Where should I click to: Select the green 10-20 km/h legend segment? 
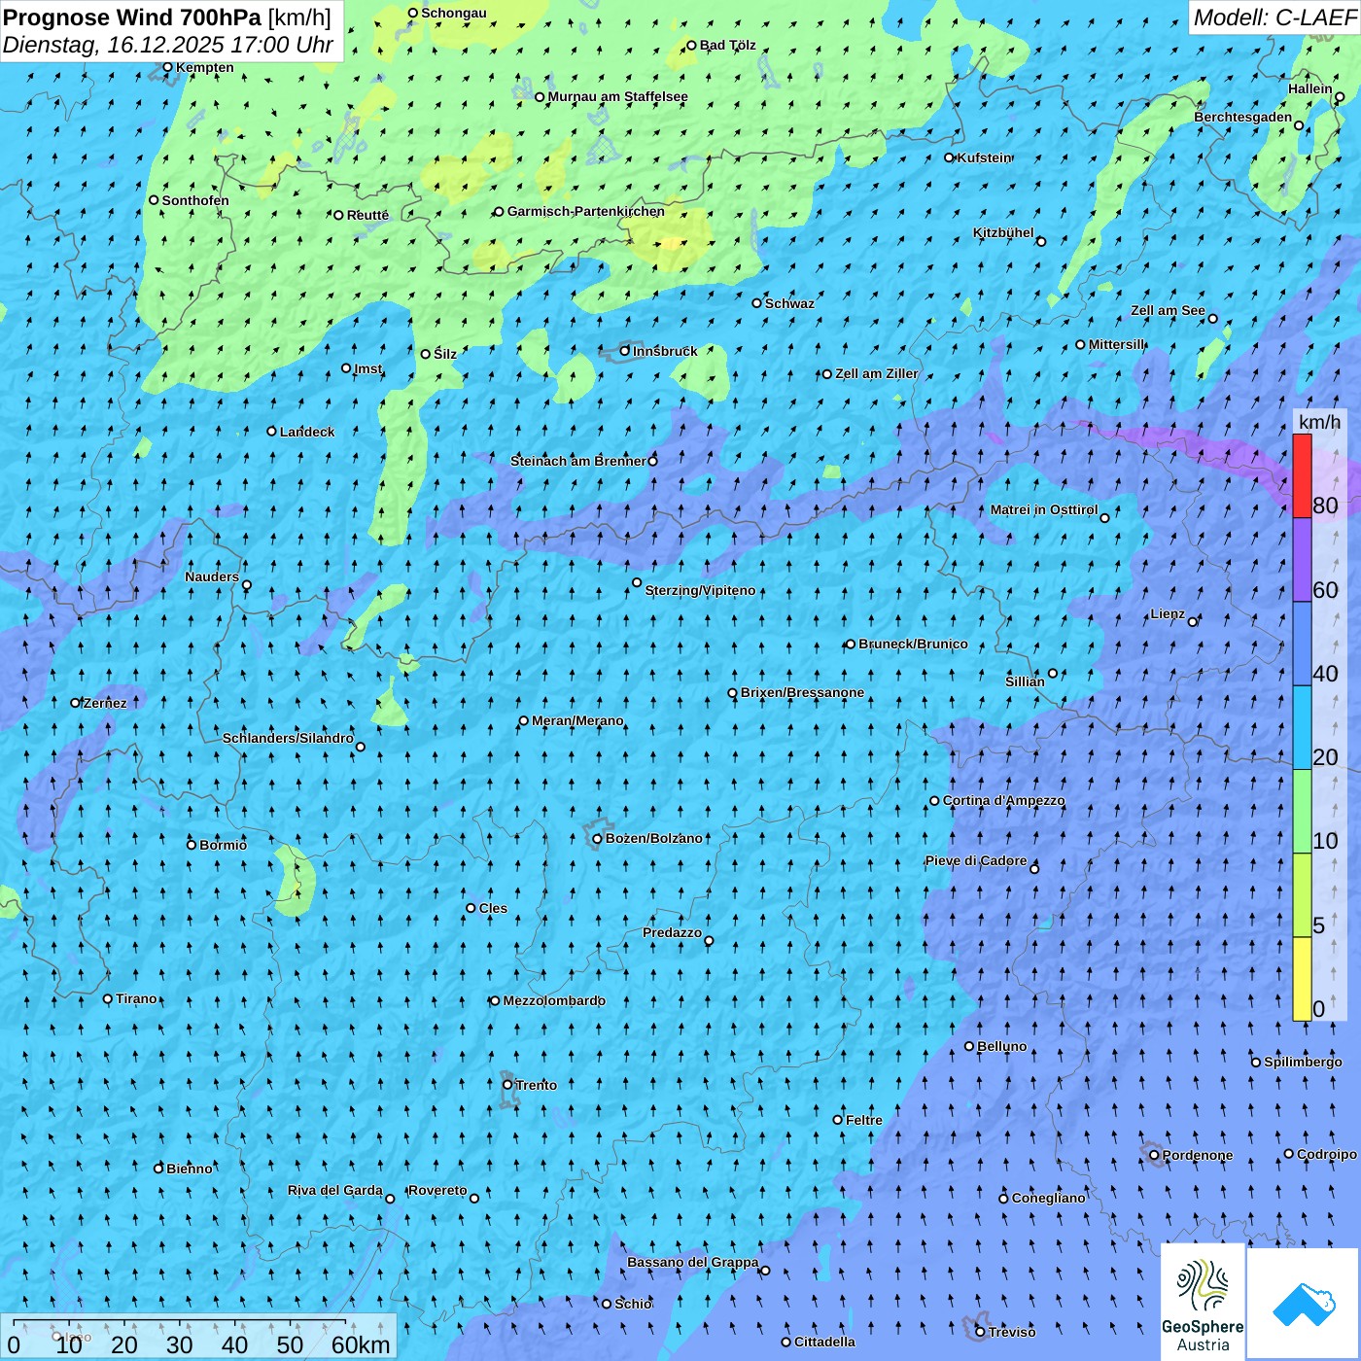(x=1302, y=811)
